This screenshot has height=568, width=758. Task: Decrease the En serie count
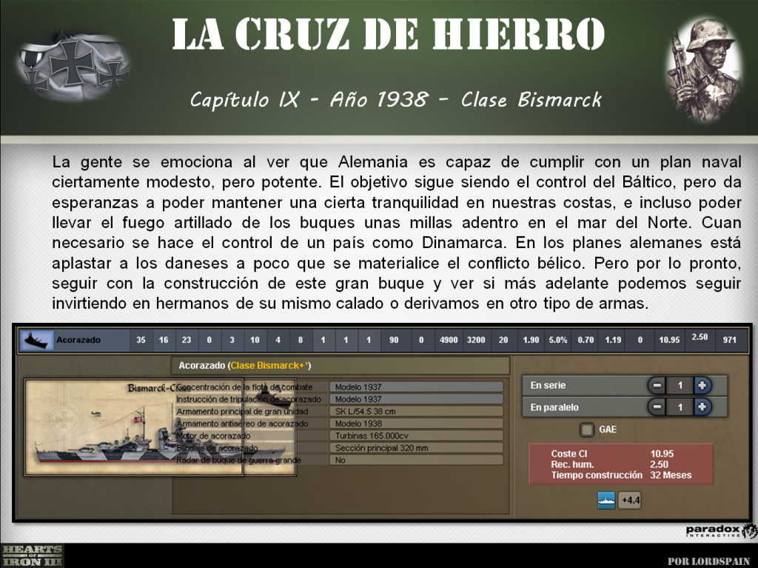pyautogui.click(x=657, y=385)
